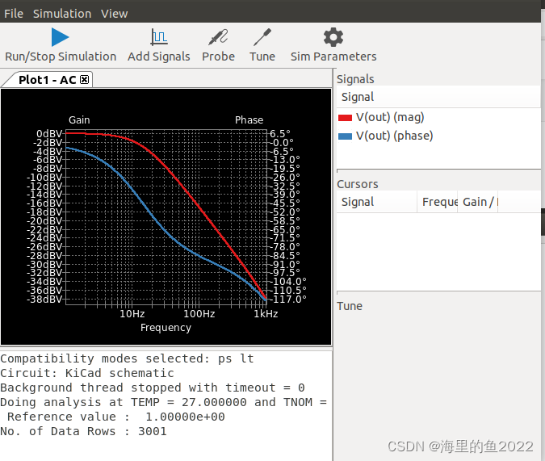Image resolution: width=545 pixels, height=461 pixels.
Task: Switch to the Plot1 - AC tab
Action: coord(48,80)
